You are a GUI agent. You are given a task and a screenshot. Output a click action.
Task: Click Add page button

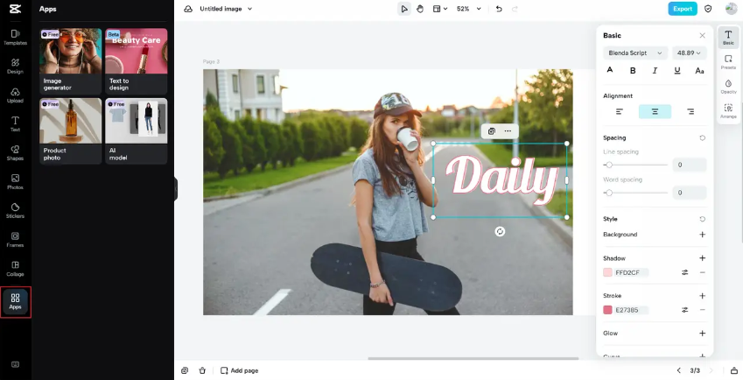239,370
